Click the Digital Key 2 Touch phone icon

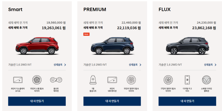[x=187, y=80]
